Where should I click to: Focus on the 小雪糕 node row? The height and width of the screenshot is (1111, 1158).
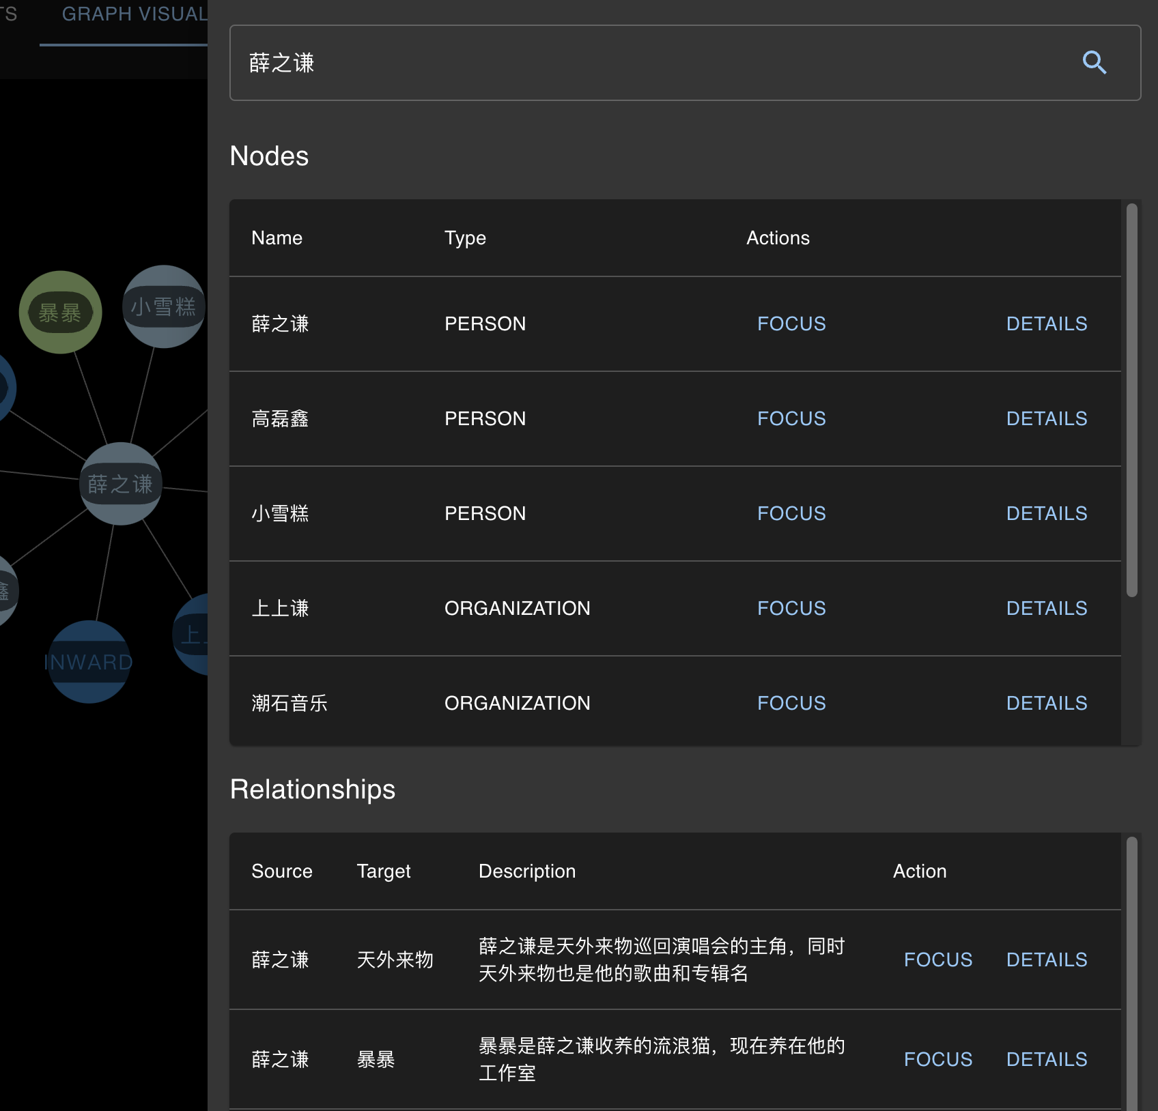(x=791, y=513)
